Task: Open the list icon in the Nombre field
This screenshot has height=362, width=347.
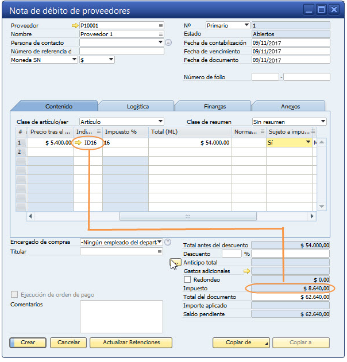Action: pos(161,34)
